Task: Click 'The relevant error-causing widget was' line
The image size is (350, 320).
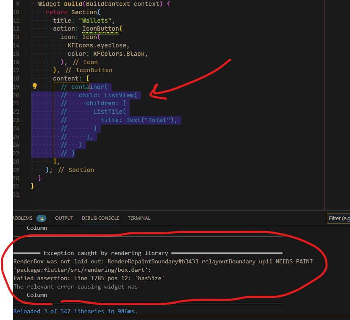Action: [76, 287]
